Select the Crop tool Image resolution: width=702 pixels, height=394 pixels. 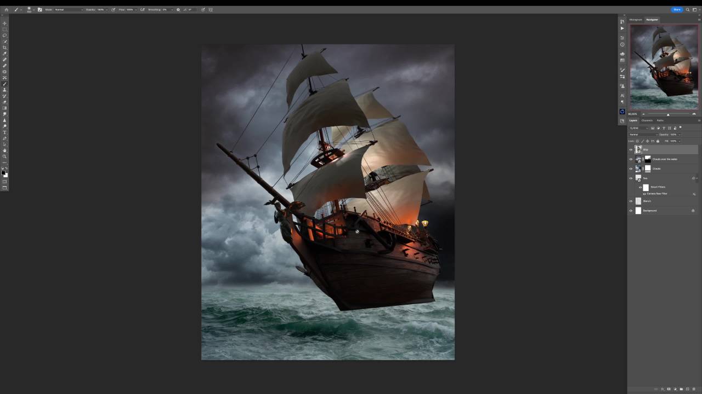coord(5,48)
